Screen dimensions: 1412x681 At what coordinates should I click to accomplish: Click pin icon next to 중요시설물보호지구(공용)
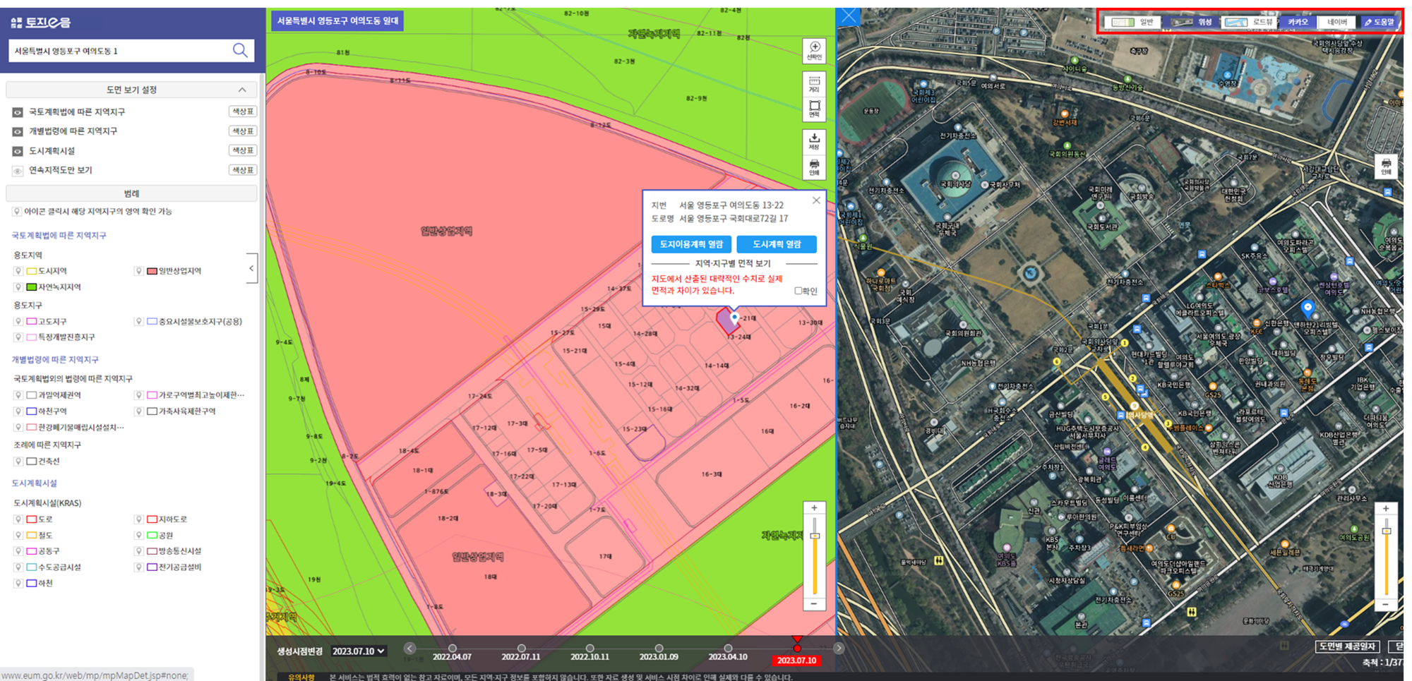point(139,321)
